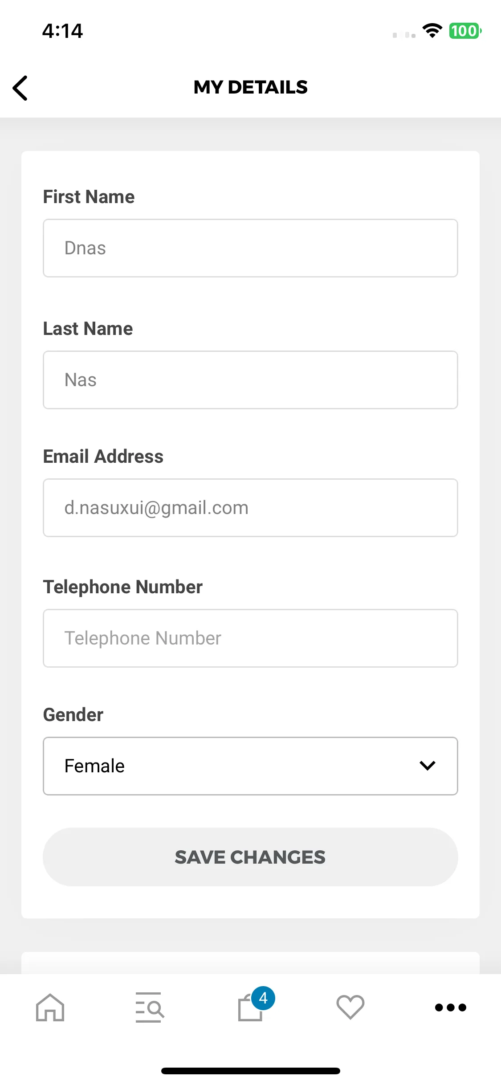Image resolution: width=501 pixels, height=1085 pixels.
Task: Go back using the left arrow icon
Action: [20, 88]
